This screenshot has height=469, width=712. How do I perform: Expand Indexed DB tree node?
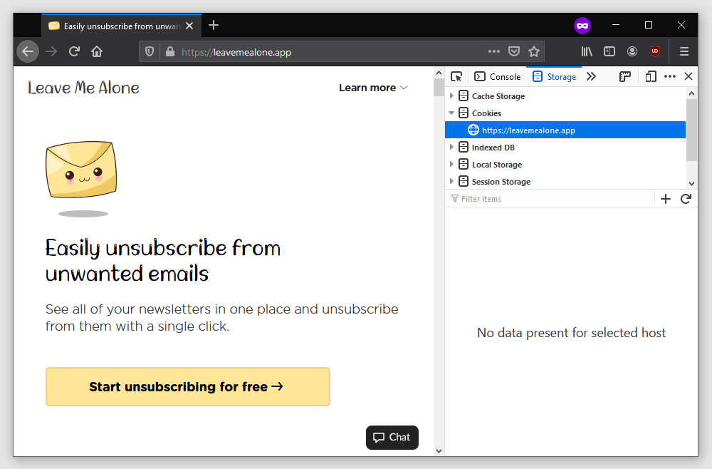point(451,147)
